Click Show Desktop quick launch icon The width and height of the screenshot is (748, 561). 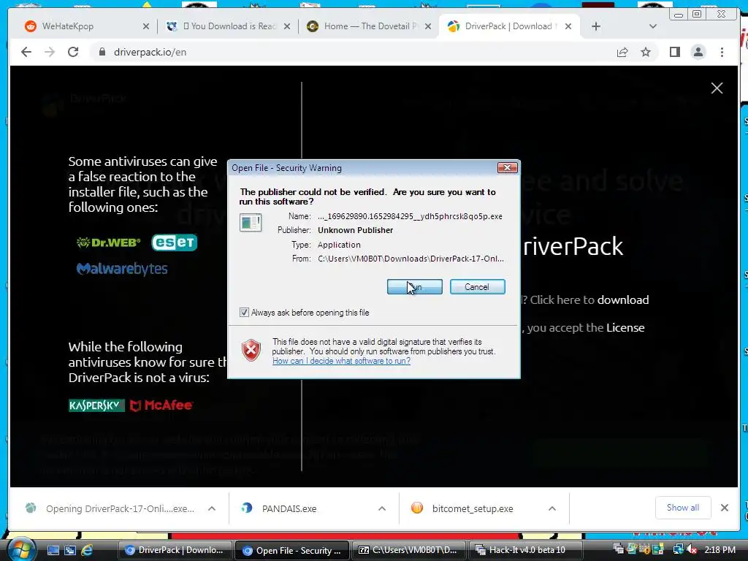click(53, 551)
